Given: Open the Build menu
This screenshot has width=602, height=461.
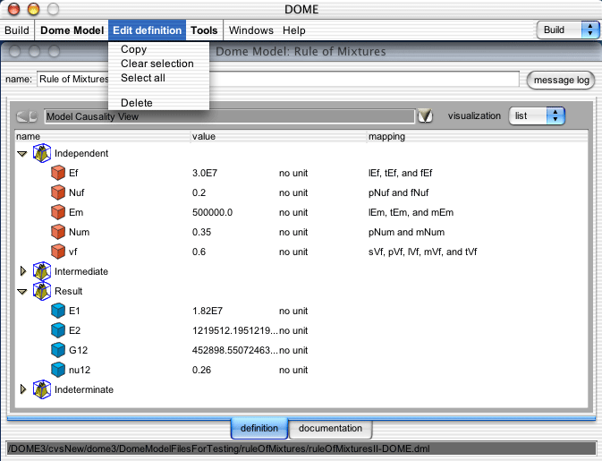Looking at the screenshot, I should [17, 30].
